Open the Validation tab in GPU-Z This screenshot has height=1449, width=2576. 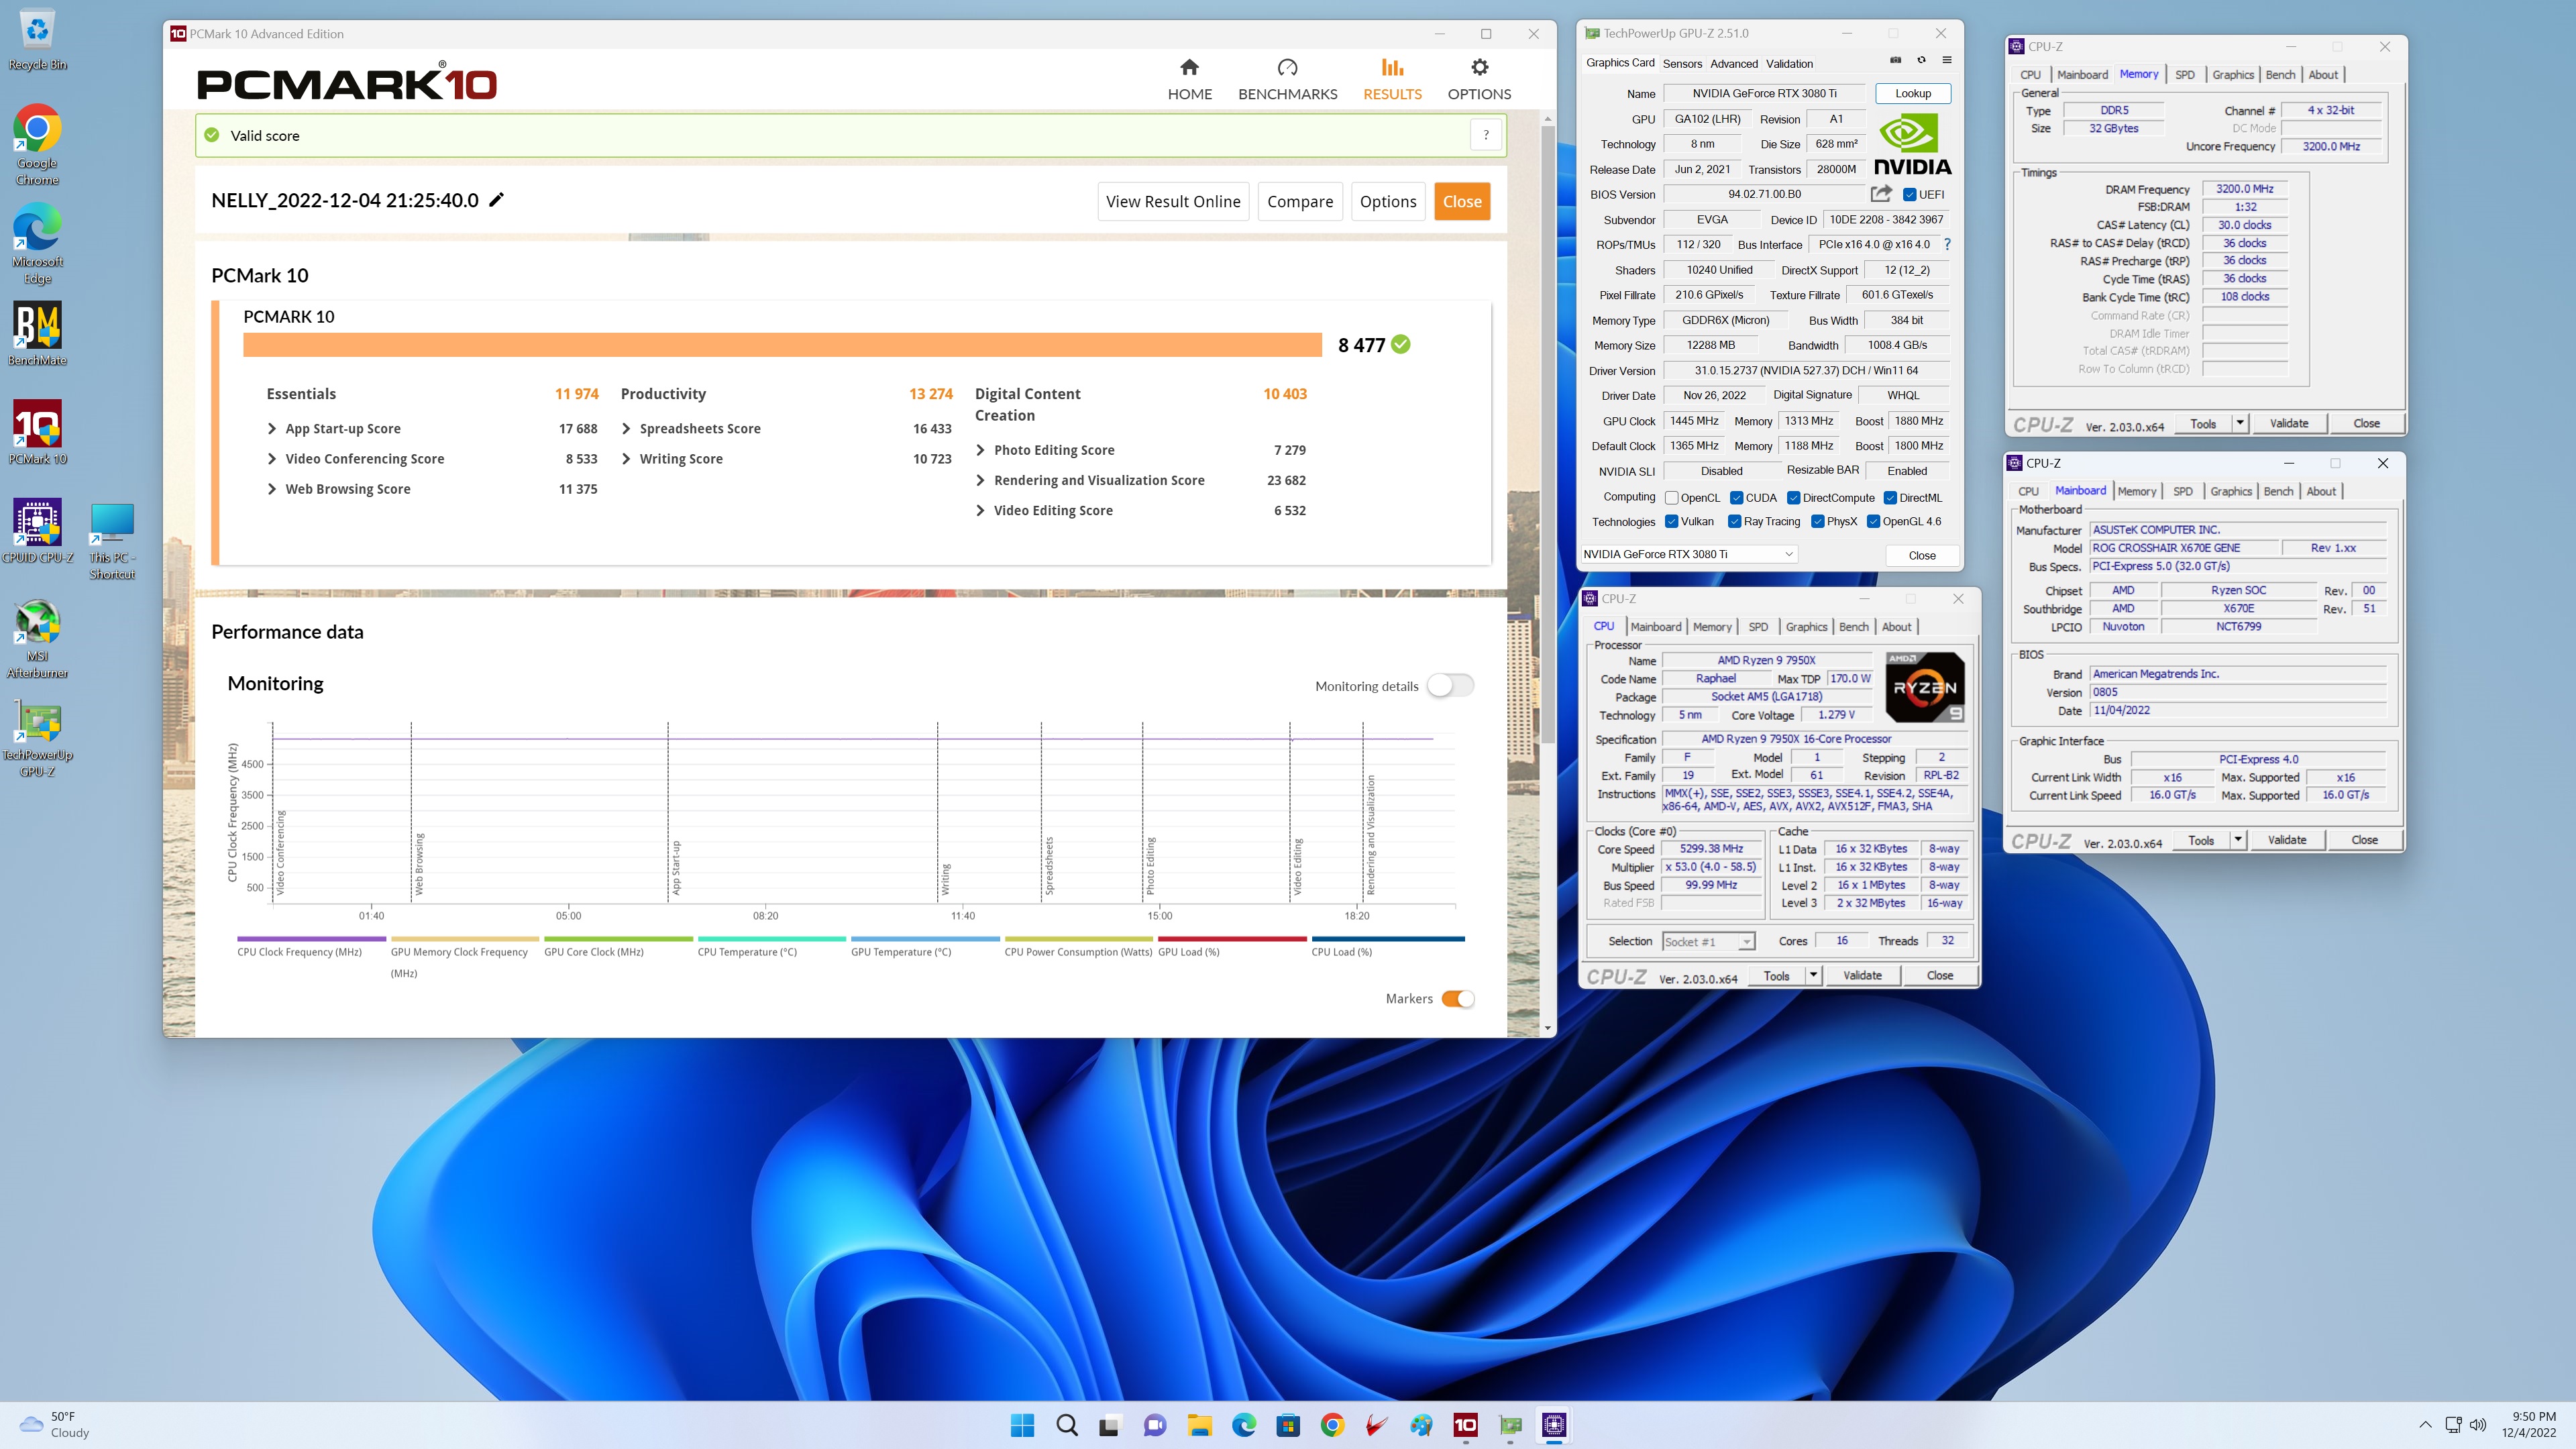[1789, 63]
